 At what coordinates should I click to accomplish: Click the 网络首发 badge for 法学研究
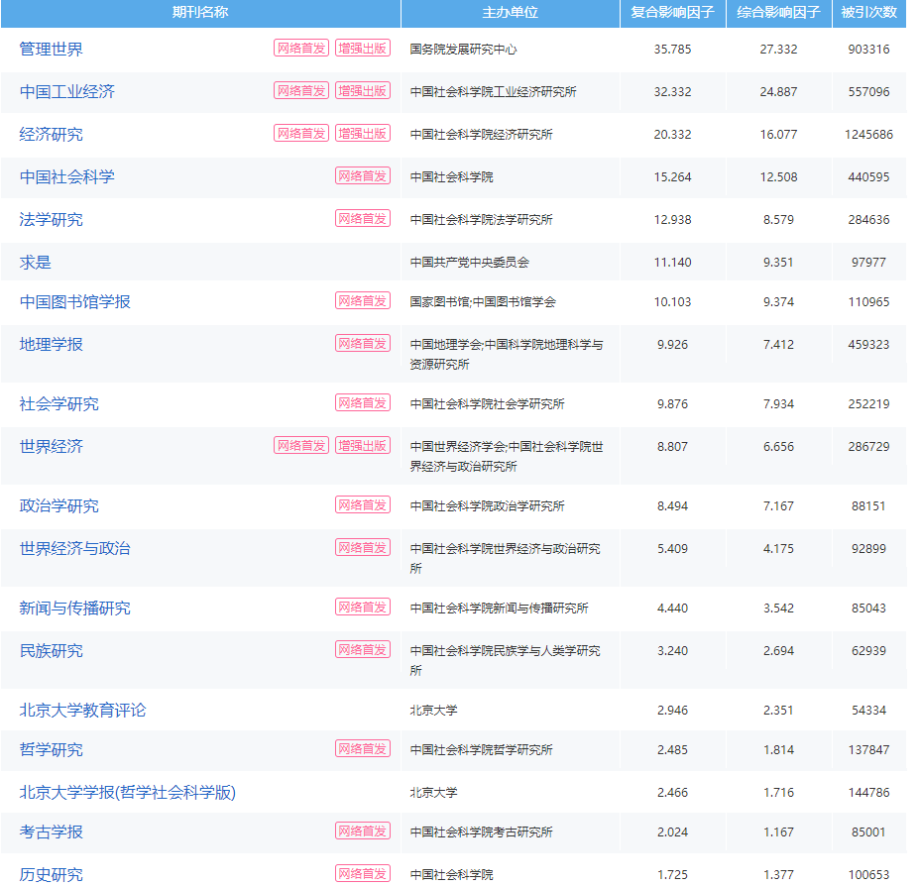pos(362,218)
